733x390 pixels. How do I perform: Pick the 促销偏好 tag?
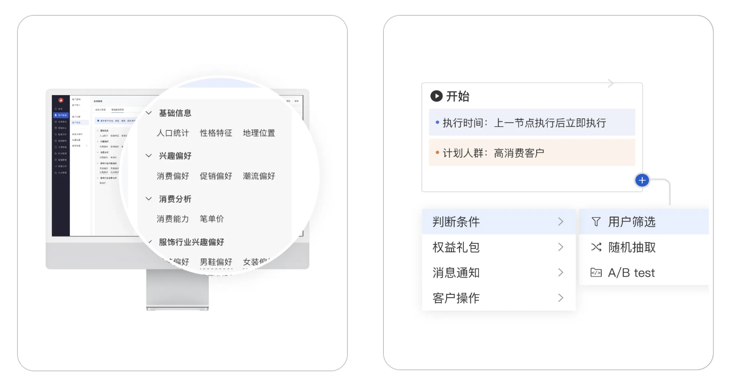(x=216, y=176)
